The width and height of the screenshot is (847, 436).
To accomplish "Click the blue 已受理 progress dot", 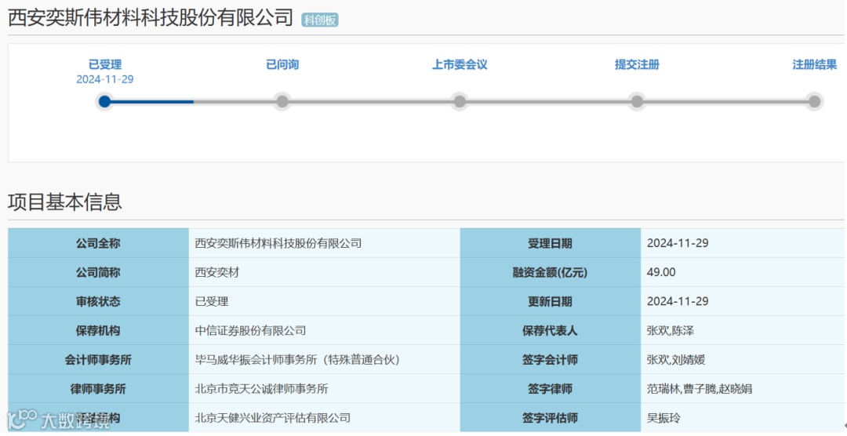I will [x=105, y=102].
